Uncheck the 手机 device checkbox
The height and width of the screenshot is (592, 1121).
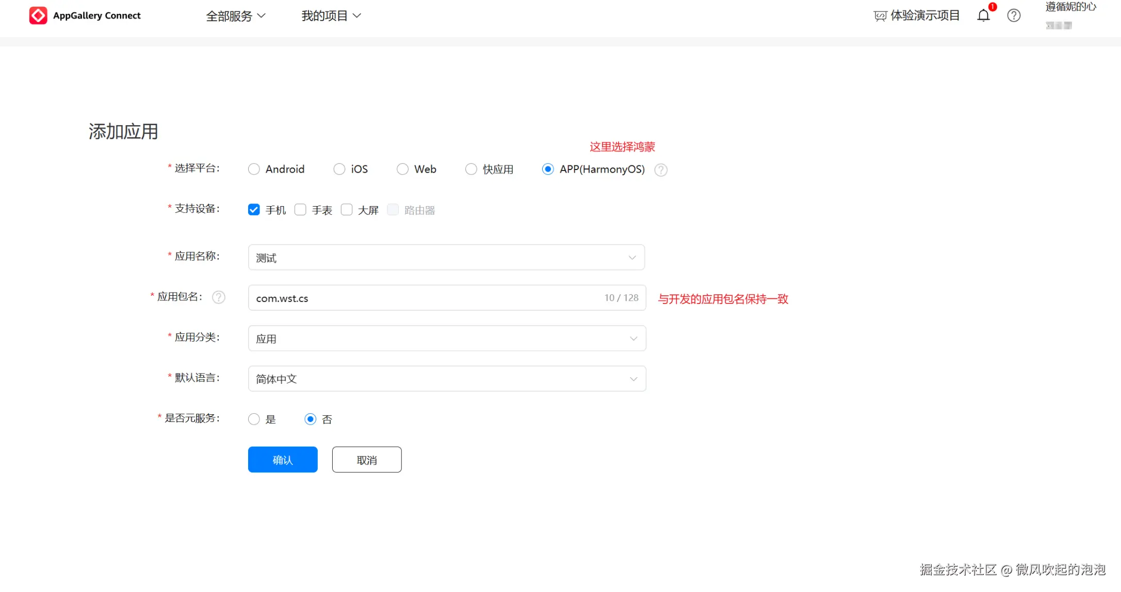[x=254, y=210]
